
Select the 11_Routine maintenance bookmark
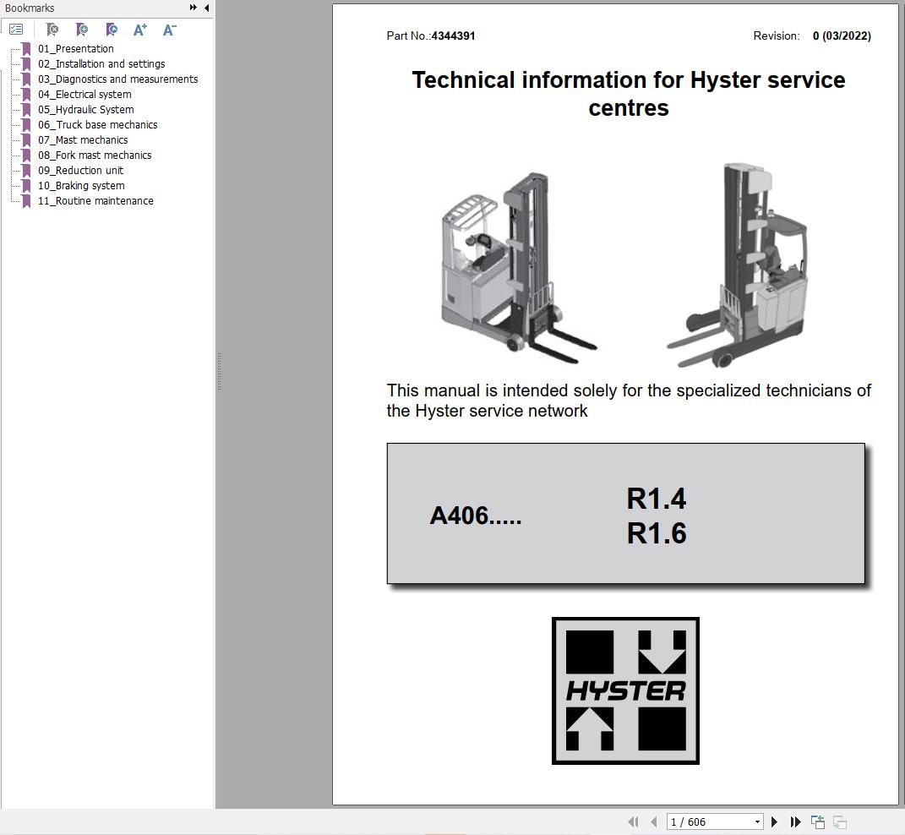tap(95, 200)
